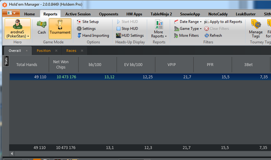
Task: Switch to HM Apps tab
Action: click(134, 14)
